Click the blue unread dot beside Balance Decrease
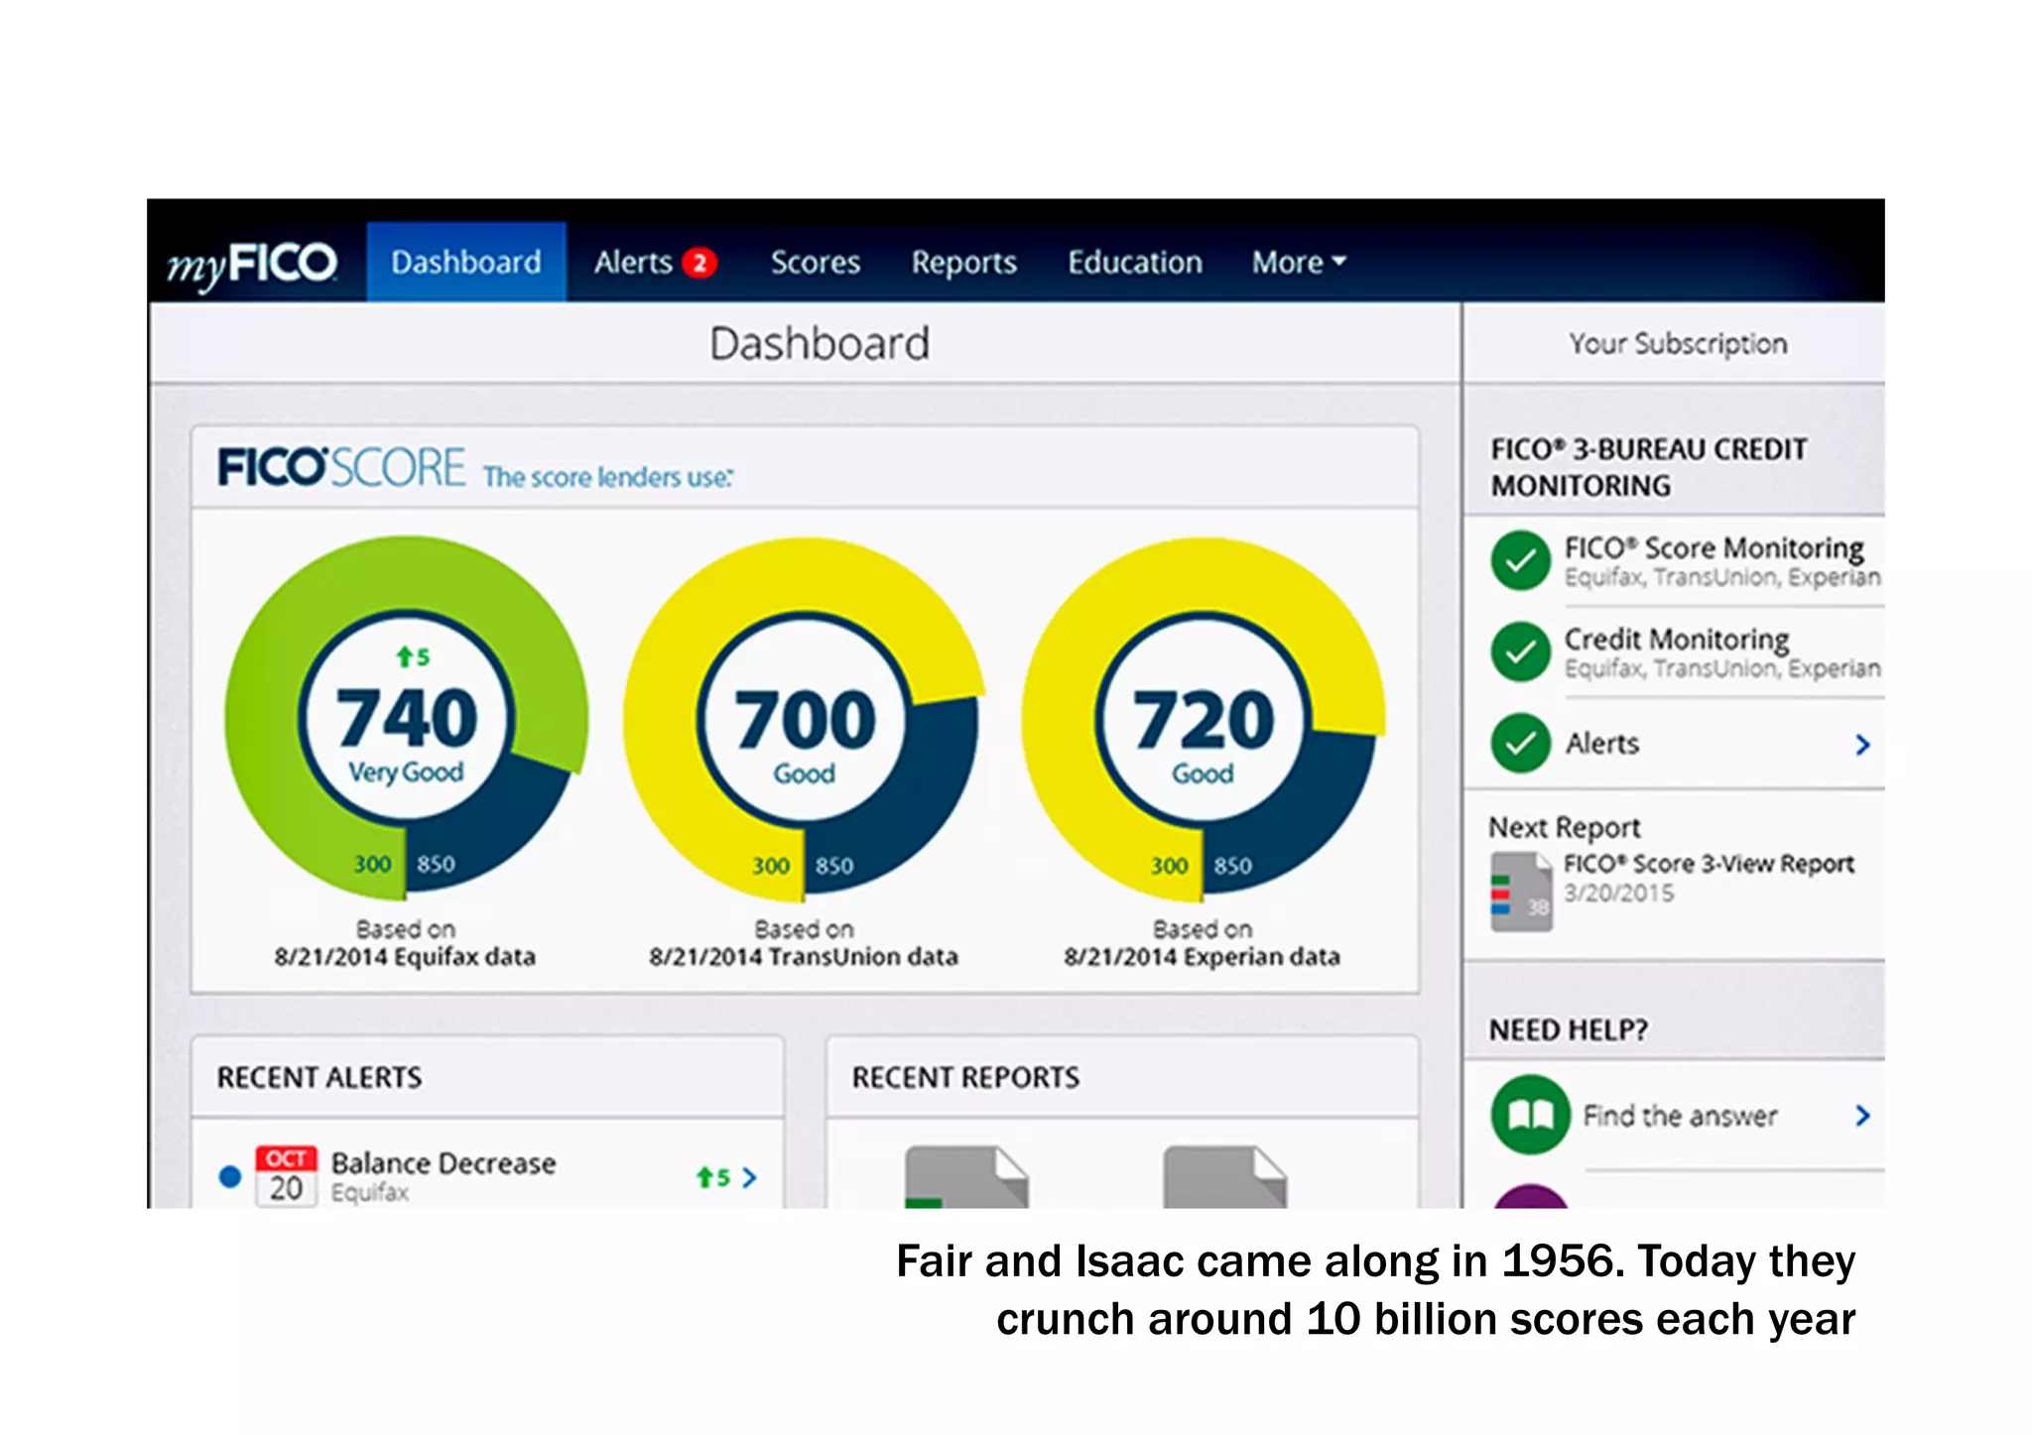 [230, 1176]
